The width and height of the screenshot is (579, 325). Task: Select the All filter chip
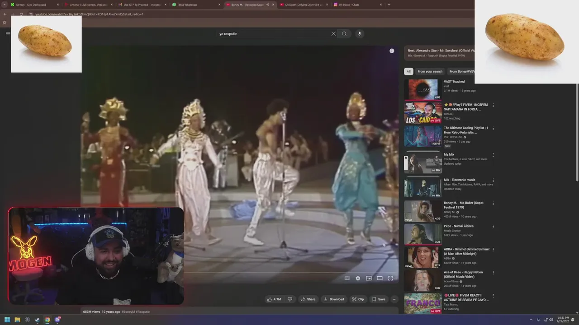pyautogui.click(x=408, y=71)
